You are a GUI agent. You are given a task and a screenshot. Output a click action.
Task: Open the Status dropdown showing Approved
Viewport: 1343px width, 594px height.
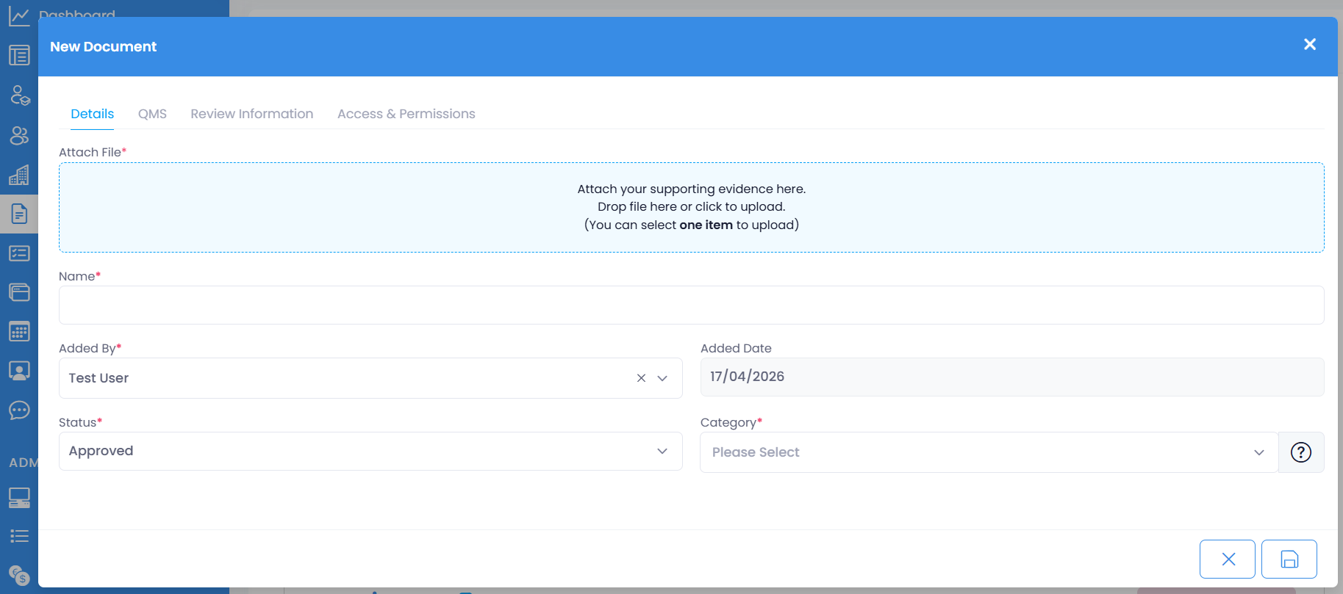[370, 451]
